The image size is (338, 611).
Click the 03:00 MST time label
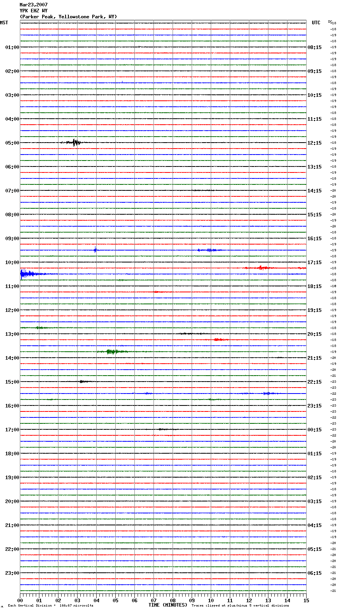pyautogui.click(x=12, y=95)
